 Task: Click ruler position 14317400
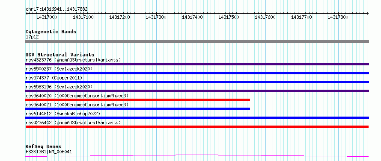193,17
